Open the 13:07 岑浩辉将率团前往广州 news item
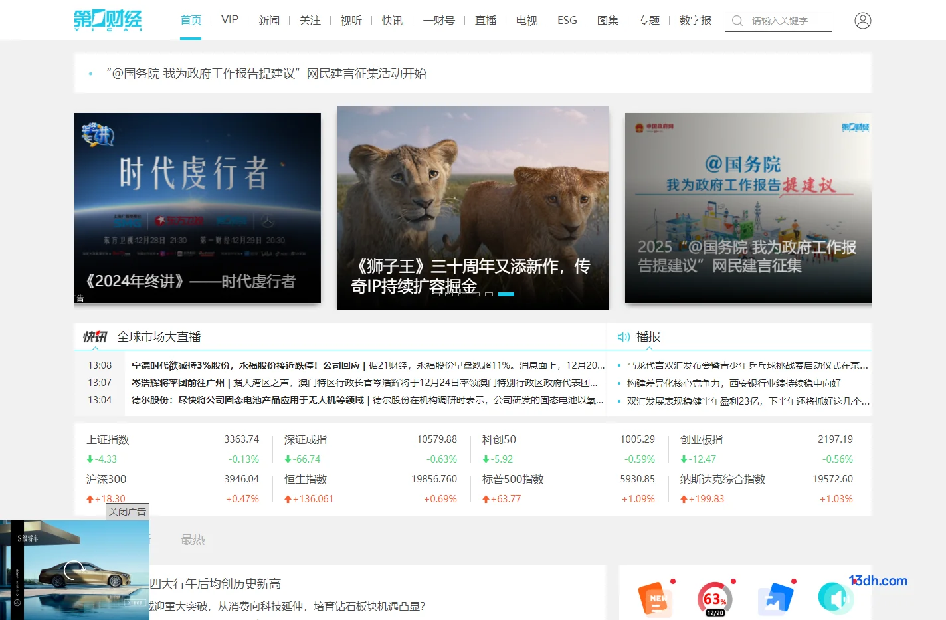 pyautogui.click(x=365, y=383)
